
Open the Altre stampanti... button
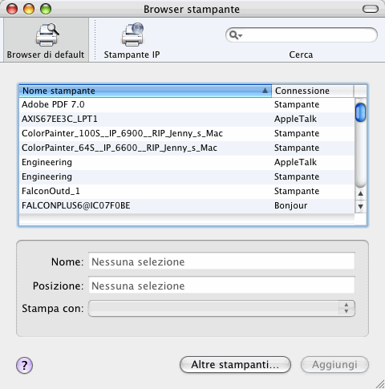[x=235, y=365]
